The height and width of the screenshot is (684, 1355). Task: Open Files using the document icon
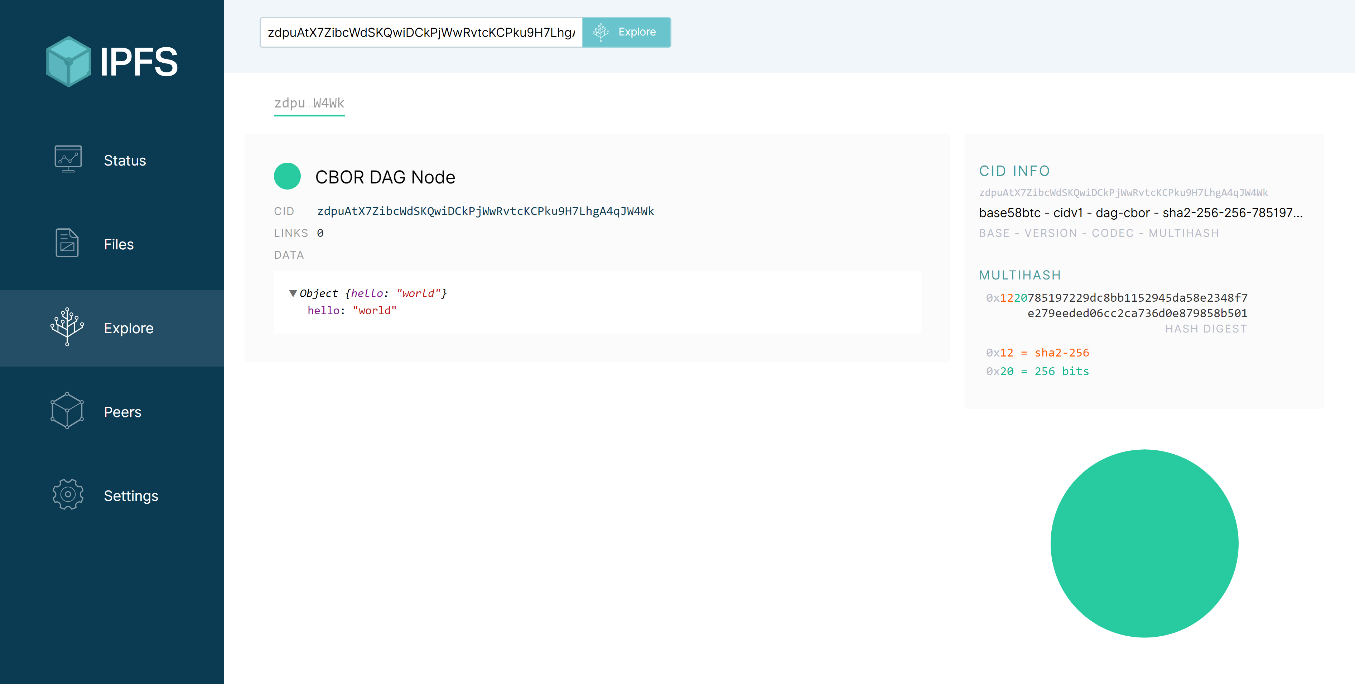67,243
